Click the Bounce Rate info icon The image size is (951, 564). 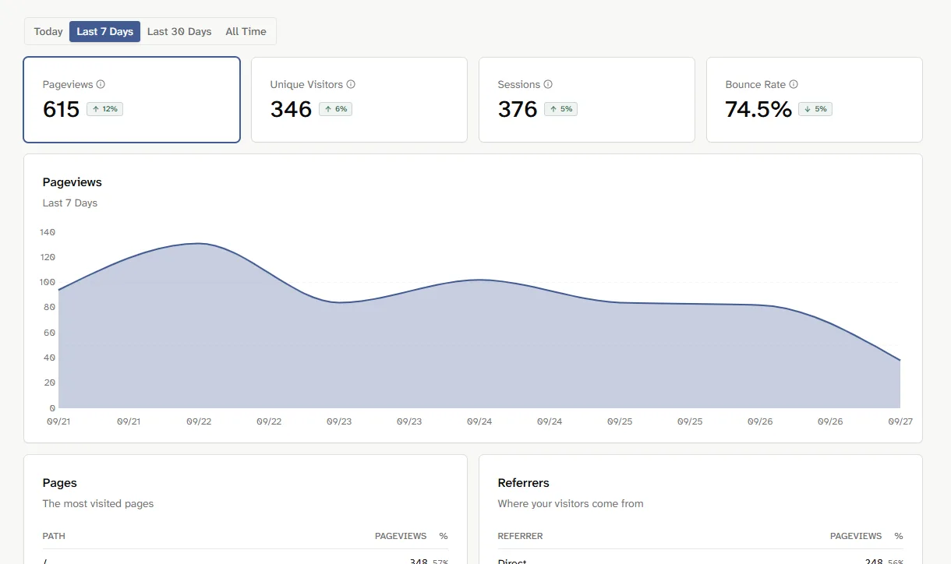(794, 84)
